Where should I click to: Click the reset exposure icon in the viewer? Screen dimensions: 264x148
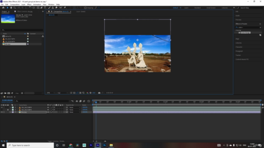click(x=90, y=93)
